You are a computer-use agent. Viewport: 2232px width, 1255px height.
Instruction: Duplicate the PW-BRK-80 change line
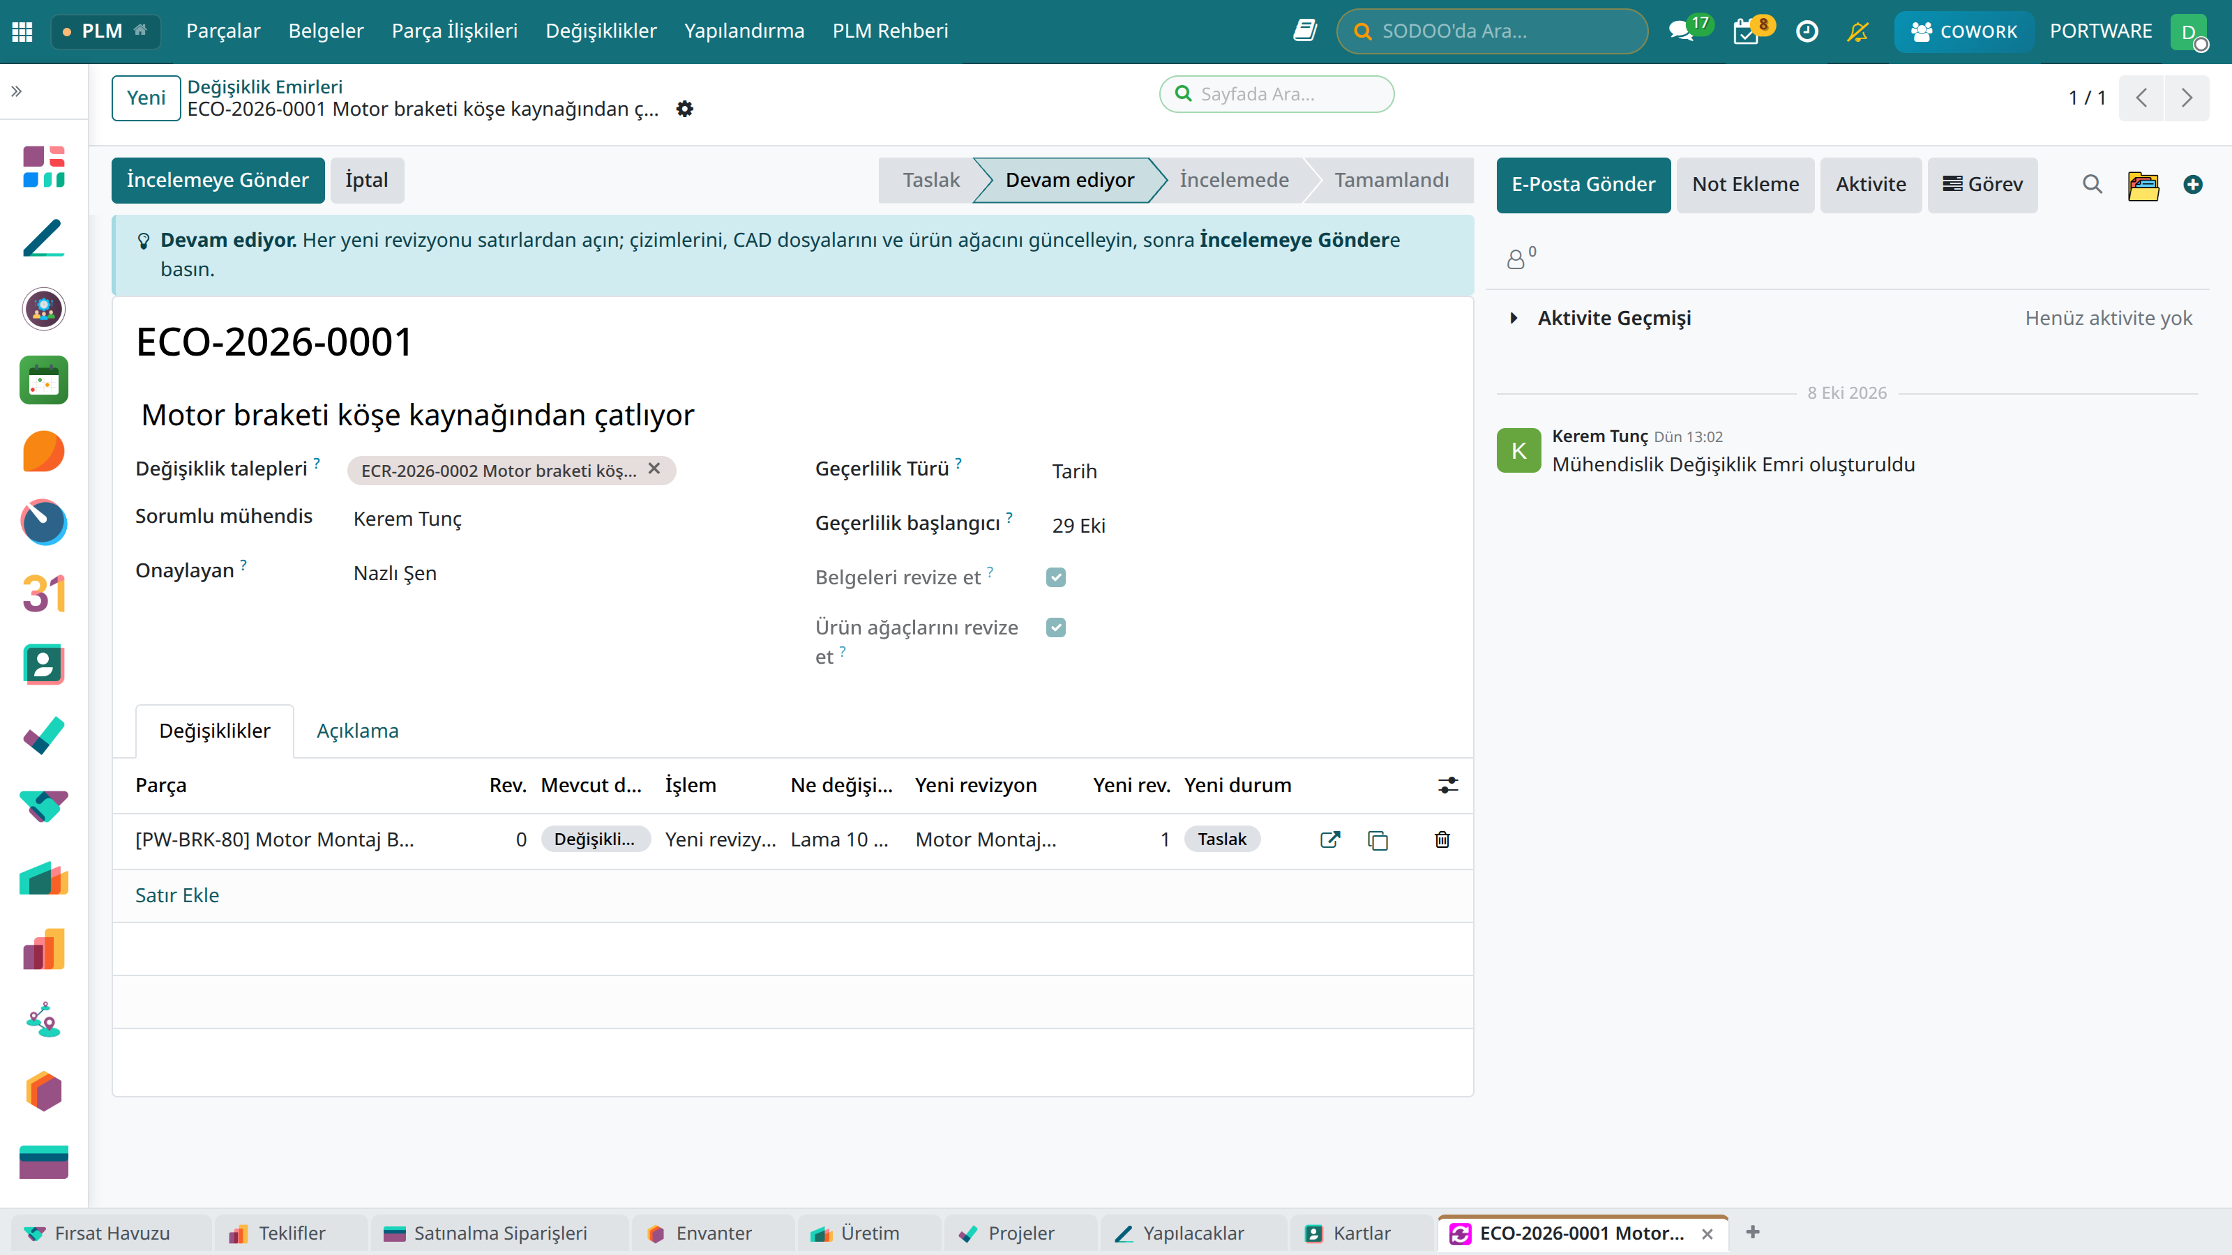tap(1378, 839)
